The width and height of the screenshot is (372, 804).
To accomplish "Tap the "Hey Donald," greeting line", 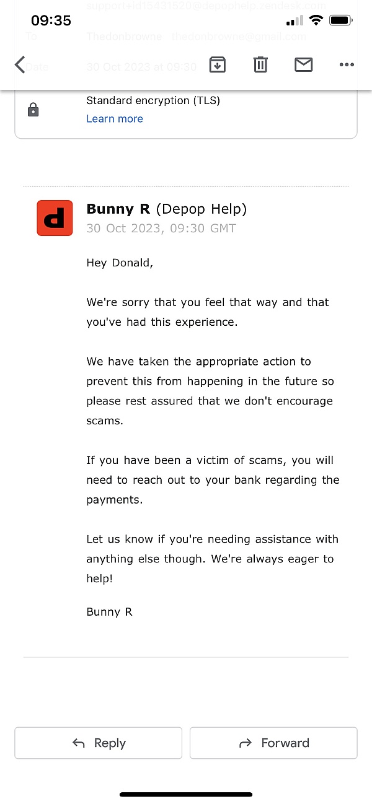I will click(x=120, y=263).
